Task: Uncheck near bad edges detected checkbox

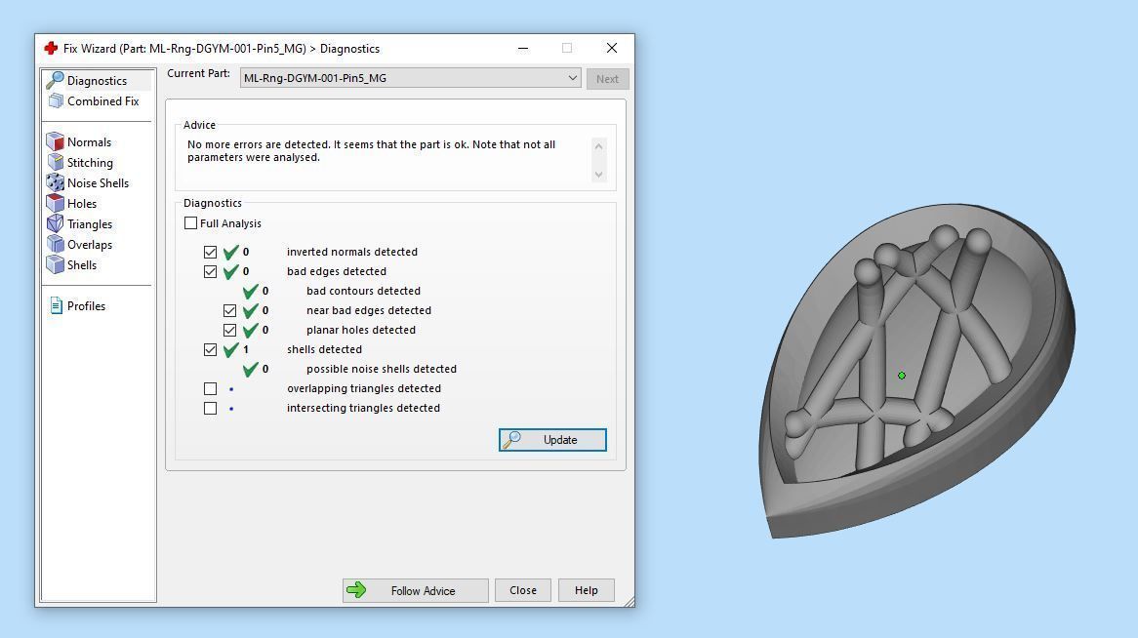Action: [x=230, y=310]
